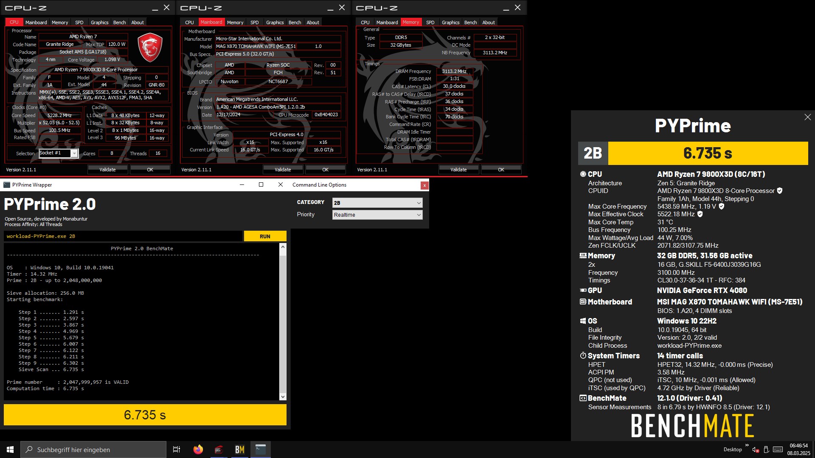Image resolution: width=815 pixels, height=458 pixels.
Task: Click the DRAM Frequency 3113.2 MHz value
Action: [x=454, y=71]
